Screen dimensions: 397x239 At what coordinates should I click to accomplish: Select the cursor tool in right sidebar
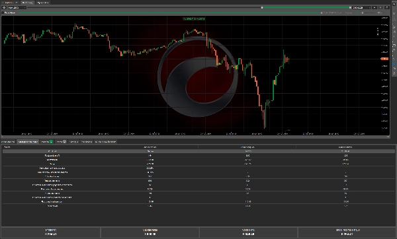tap(394, 5)
